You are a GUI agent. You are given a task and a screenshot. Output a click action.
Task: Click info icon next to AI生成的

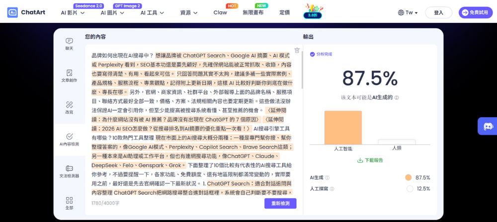click(397, 98)
